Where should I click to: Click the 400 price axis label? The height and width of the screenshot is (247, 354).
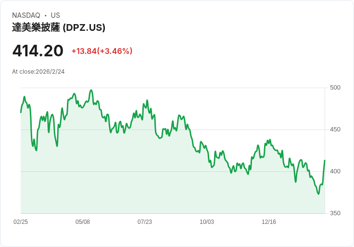pos(335,171)
